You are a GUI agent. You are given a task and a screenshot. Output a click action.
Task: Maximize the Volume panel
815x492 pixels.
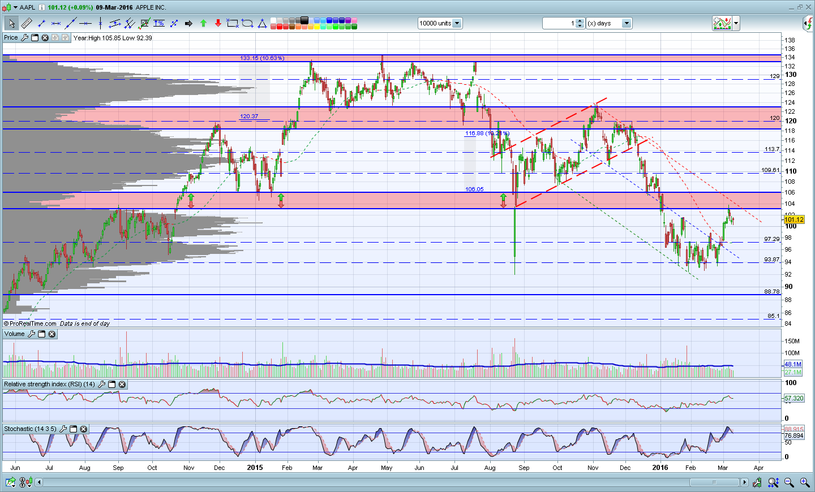pos(41,334)
